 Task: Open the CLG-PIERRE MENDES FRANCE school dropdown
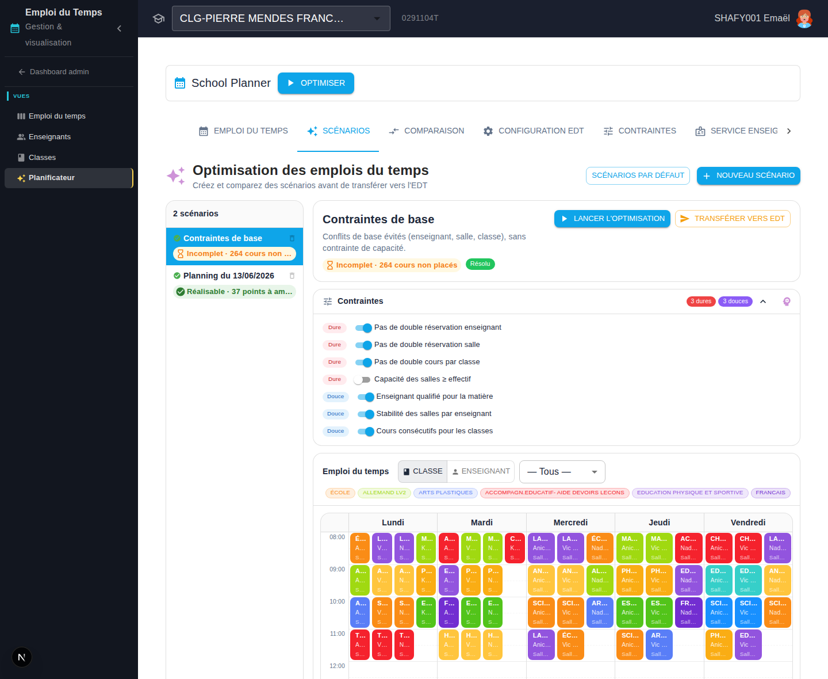281,18
